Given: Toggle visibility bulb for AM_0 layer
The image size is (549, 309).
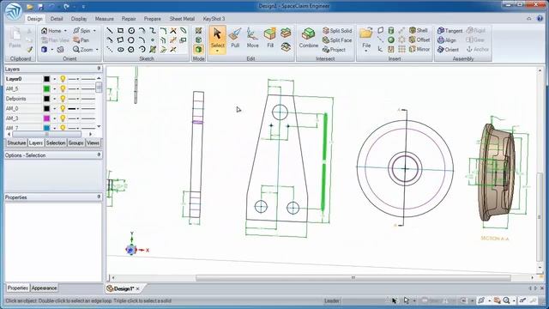Looking at the screenshot, I should tap(63, 108).
